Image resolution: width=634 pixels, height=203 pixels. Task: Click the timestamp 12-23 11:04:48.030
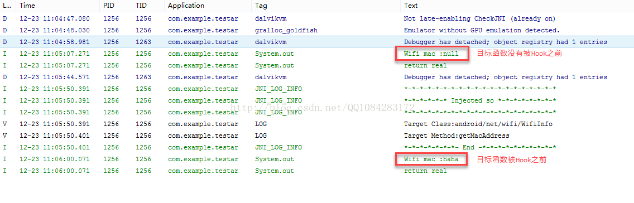[55, 30]
